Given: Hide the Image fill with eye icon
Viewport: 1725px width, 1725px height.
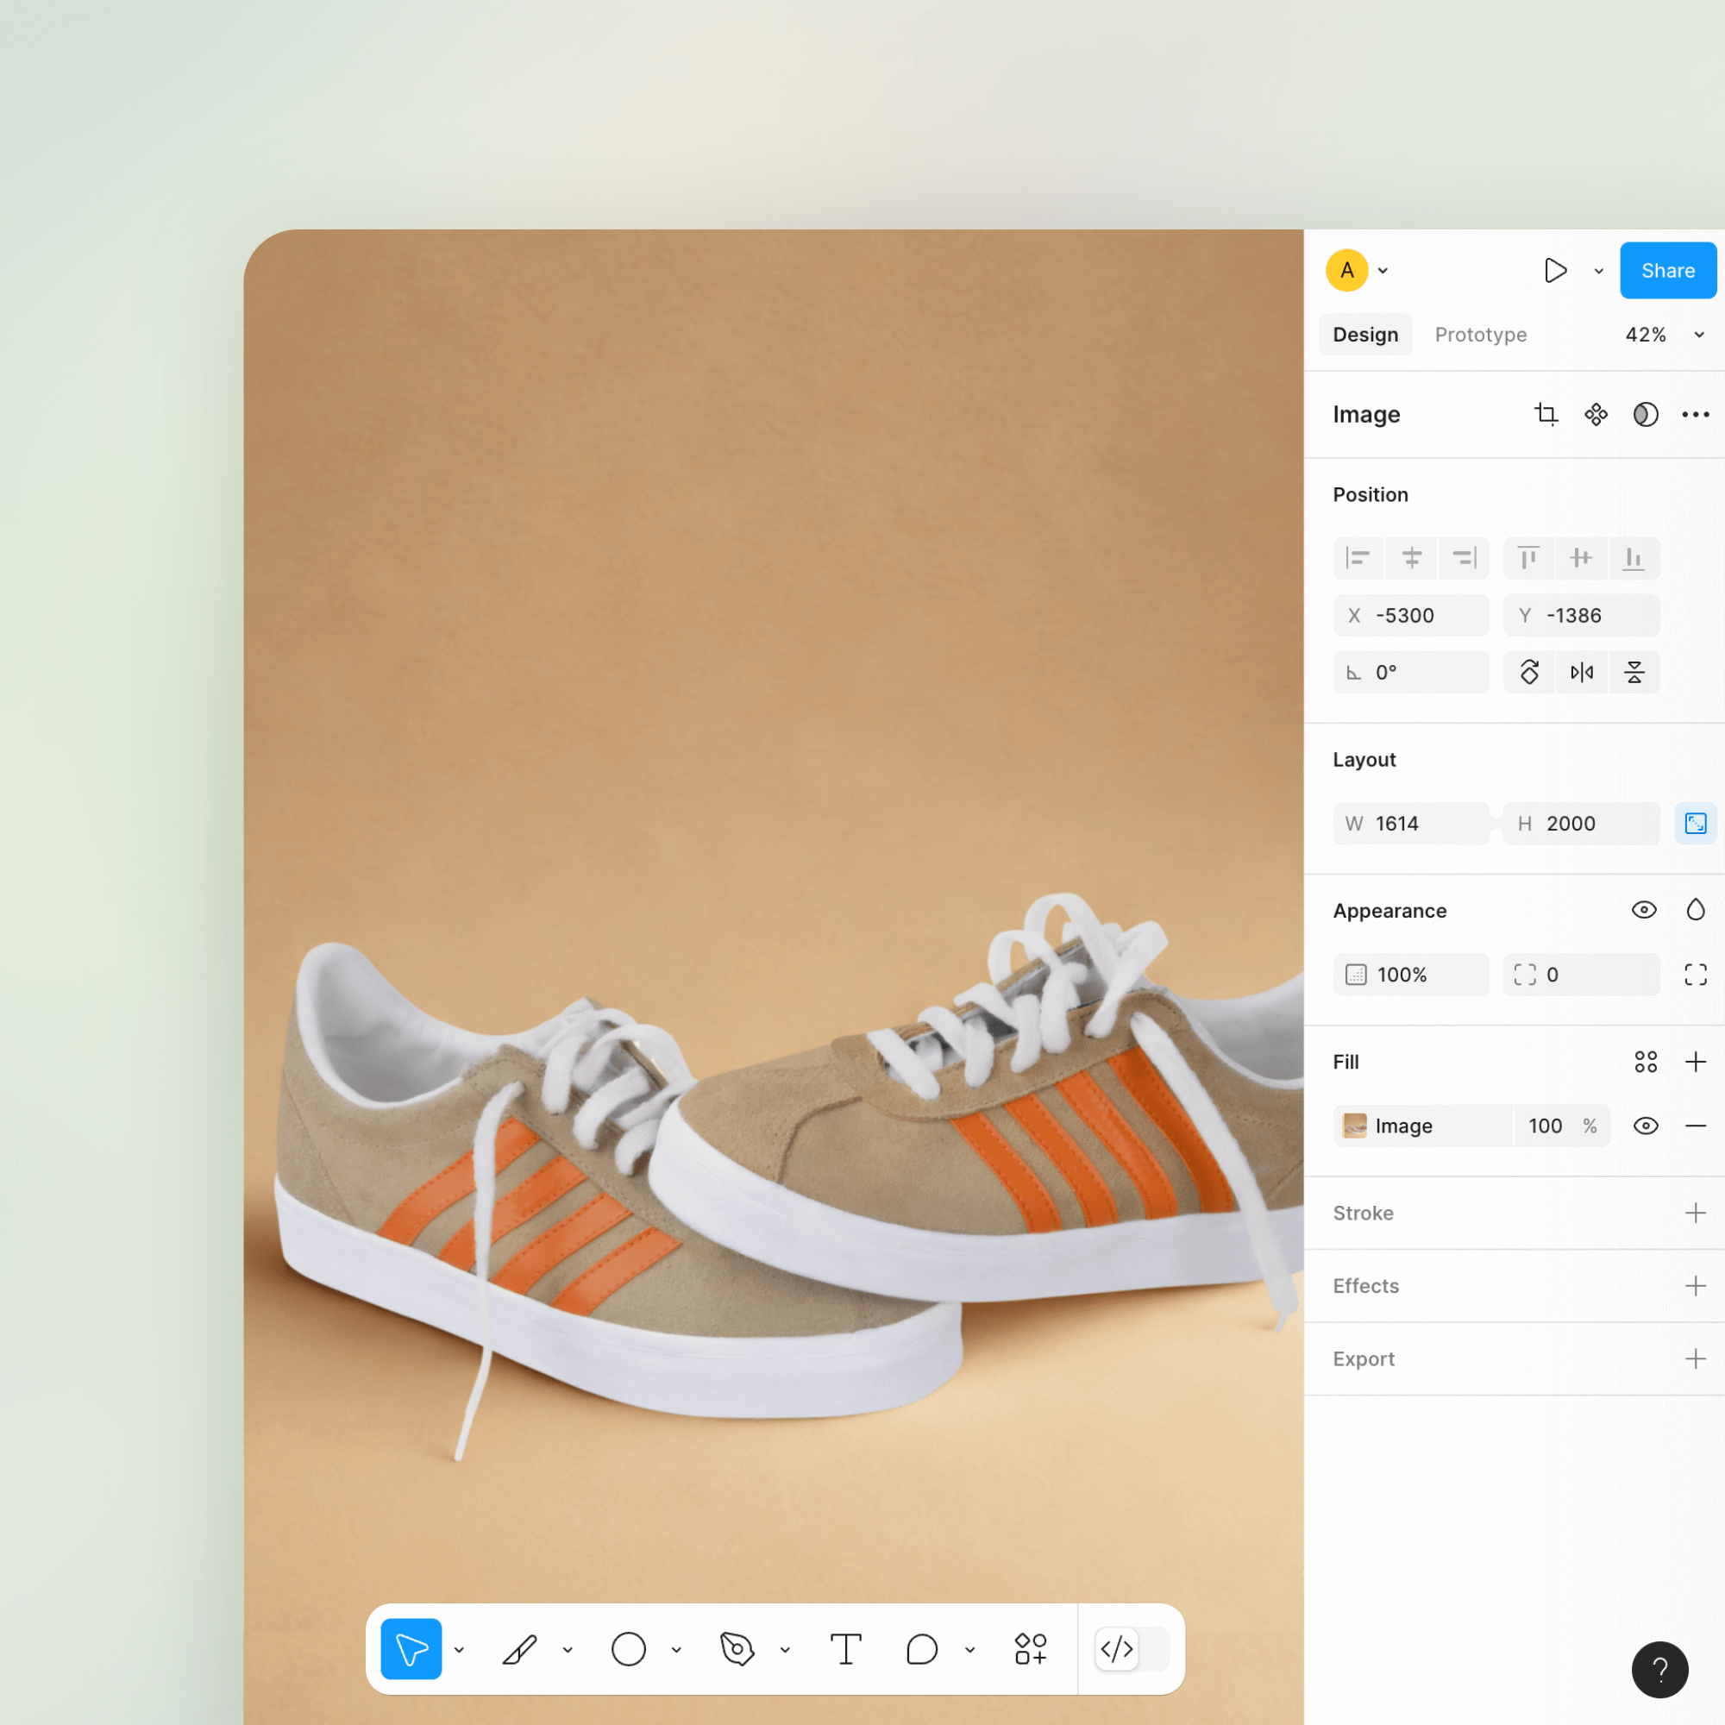Looking at the screenshot, I should tap(1646, 1126).
